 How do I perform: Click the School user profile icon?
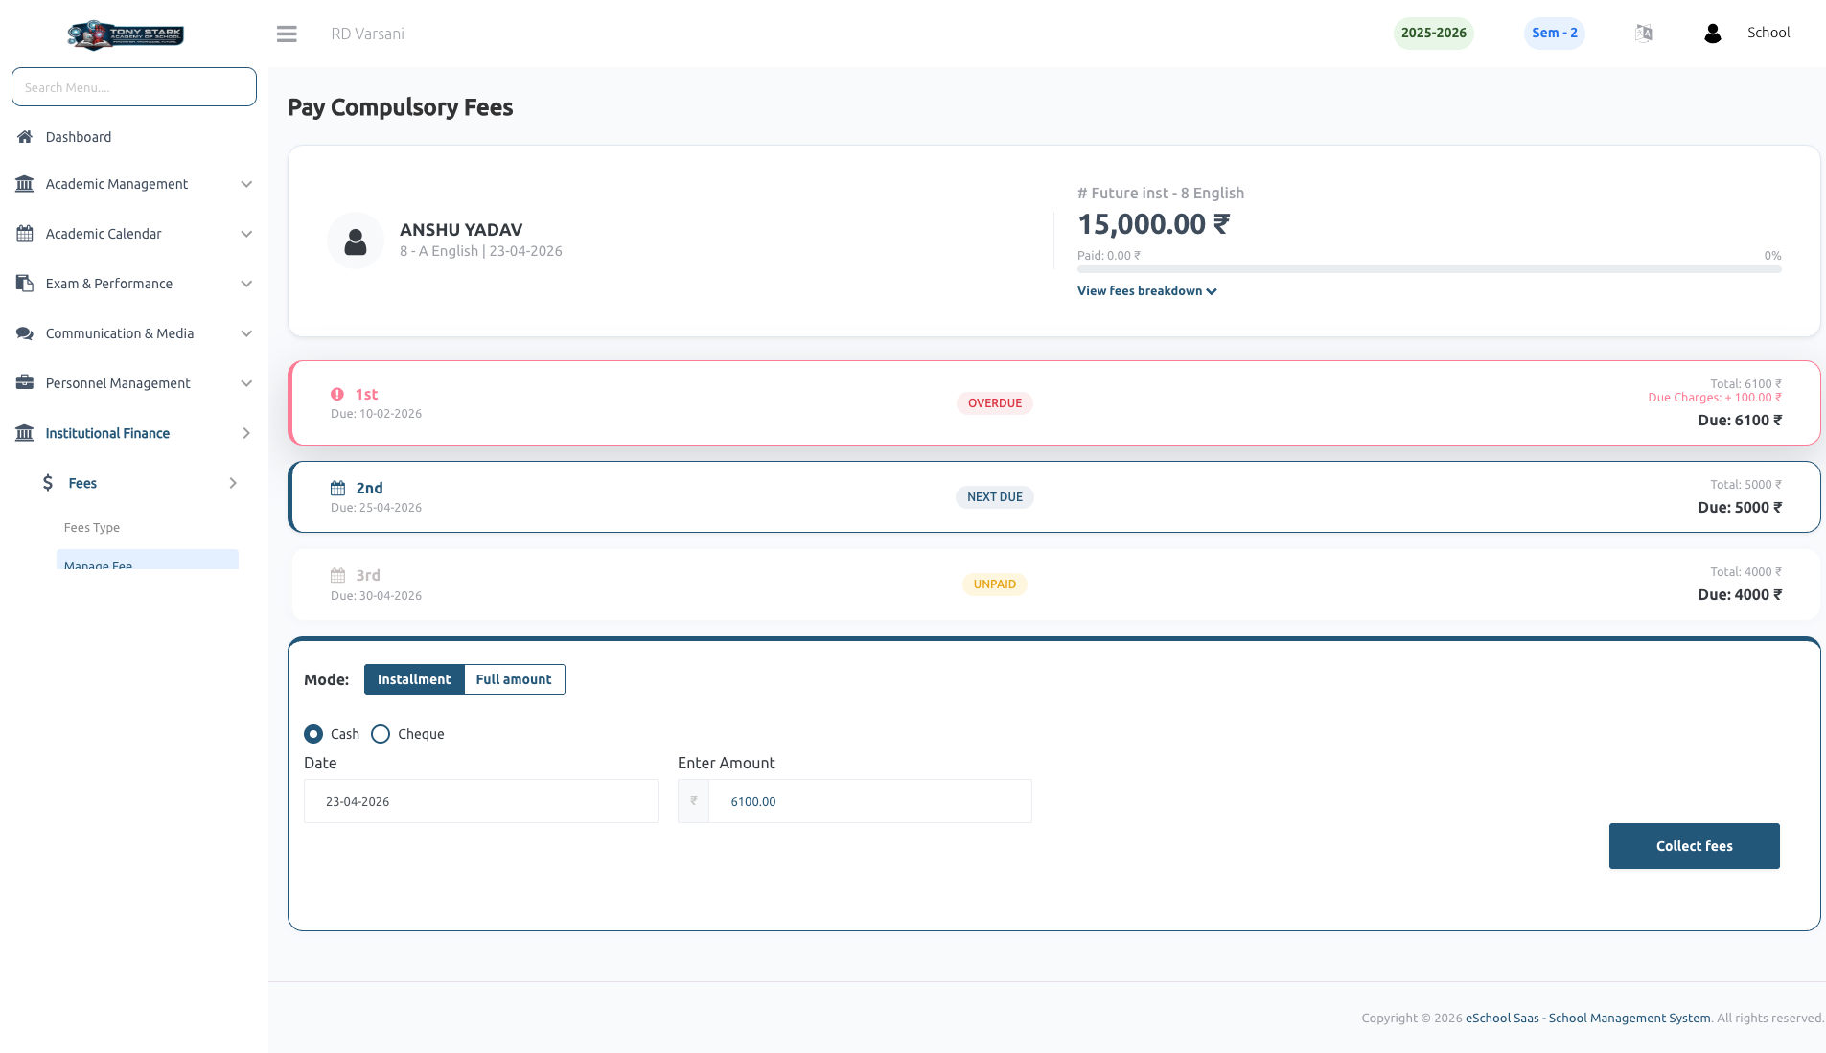click(x=1713, y=34)
